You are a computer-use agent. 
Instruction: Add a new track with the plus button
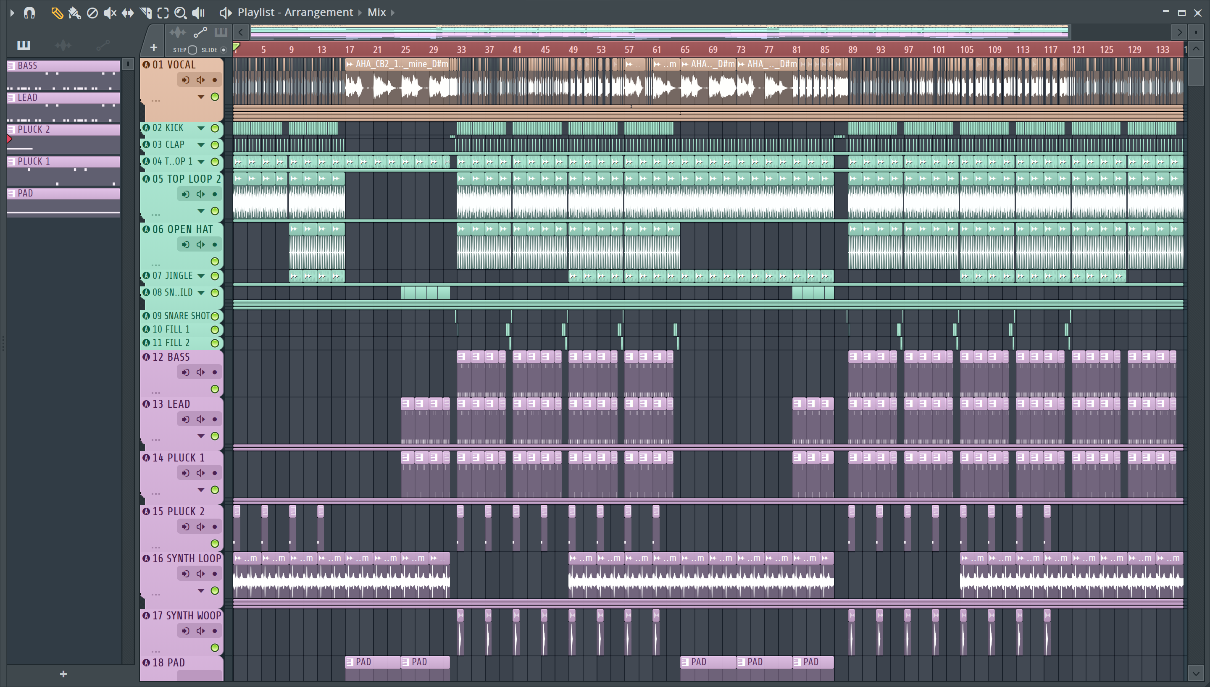153,47
